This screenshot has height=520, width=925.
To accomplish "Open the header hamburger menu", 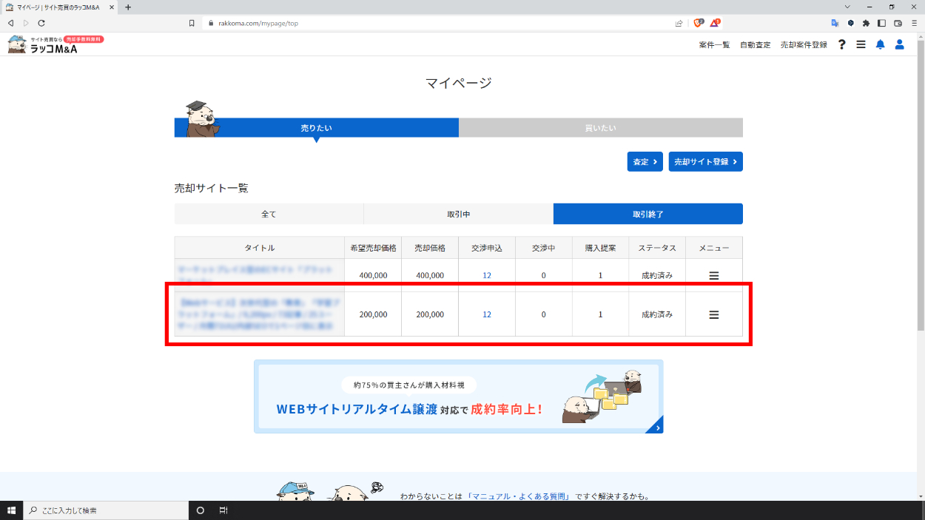I will coord(861,44).
